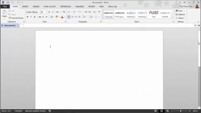The image size is (201, 113).
Task: Open the REFERENCES tab
Action: [x=66, y=7]
